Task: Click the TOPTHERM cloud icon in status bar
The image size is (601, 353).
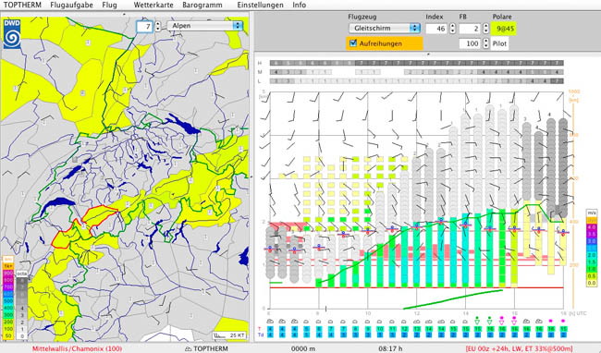Action: click(189, 348)
